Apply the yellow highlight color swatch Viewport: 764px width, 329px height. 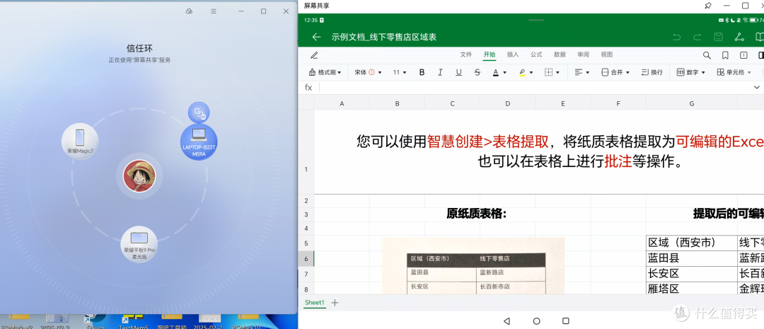click(x=522, y=72)
